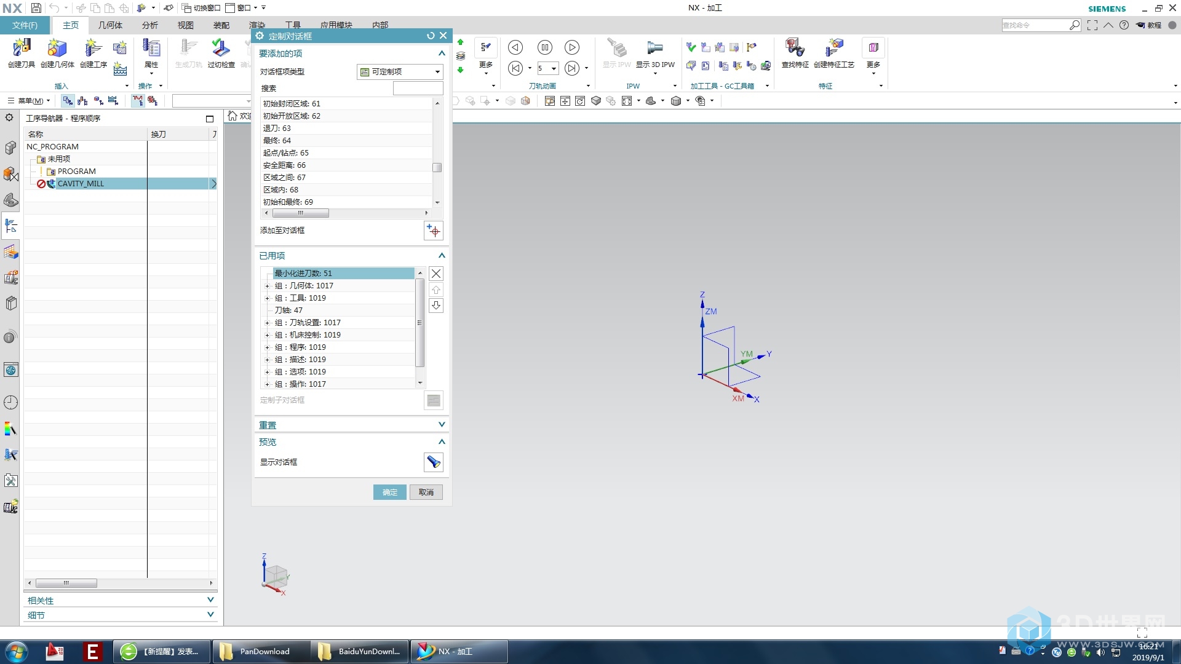
Task: Click the command finder search magnifier
Action: (x=1074, y=25)
